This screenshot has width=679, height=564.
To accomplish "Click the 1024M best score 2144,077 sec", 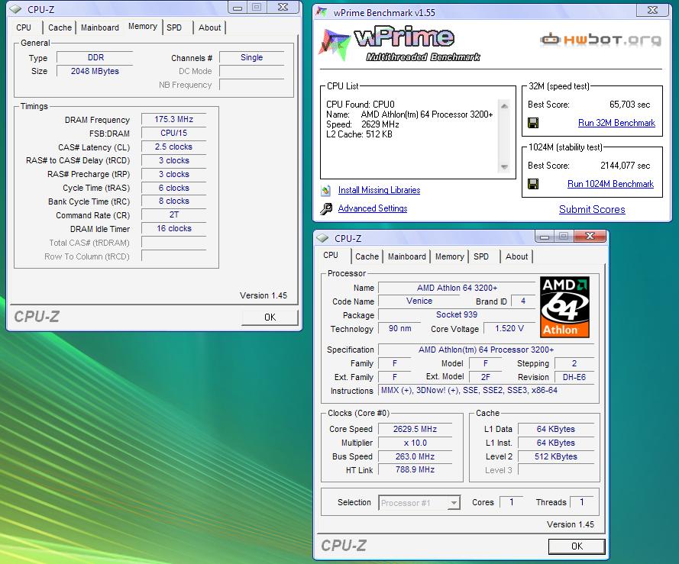I will (x=625, y=166).
